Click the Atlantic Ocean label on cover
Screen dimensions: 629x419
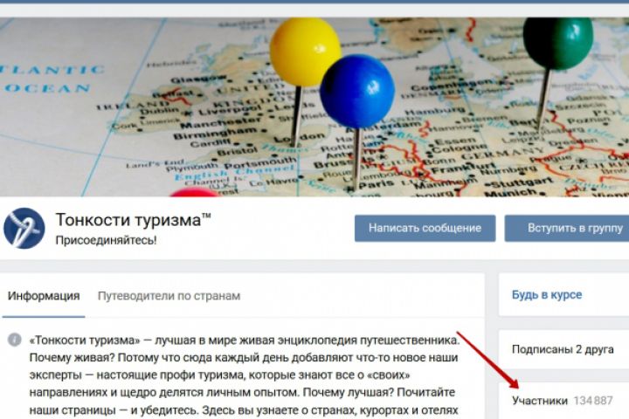click(52, 79)
